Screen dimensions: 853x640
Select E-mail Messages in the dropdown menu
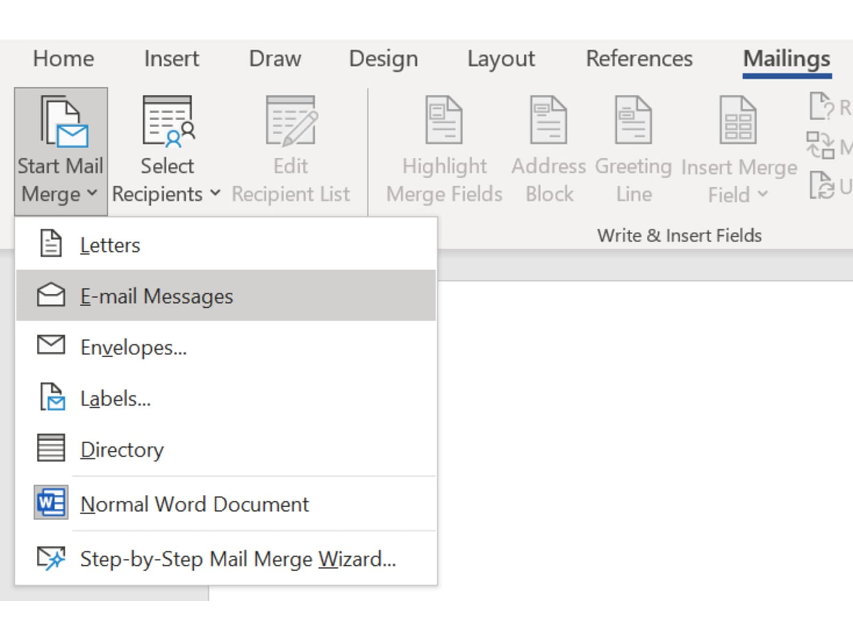156,296
